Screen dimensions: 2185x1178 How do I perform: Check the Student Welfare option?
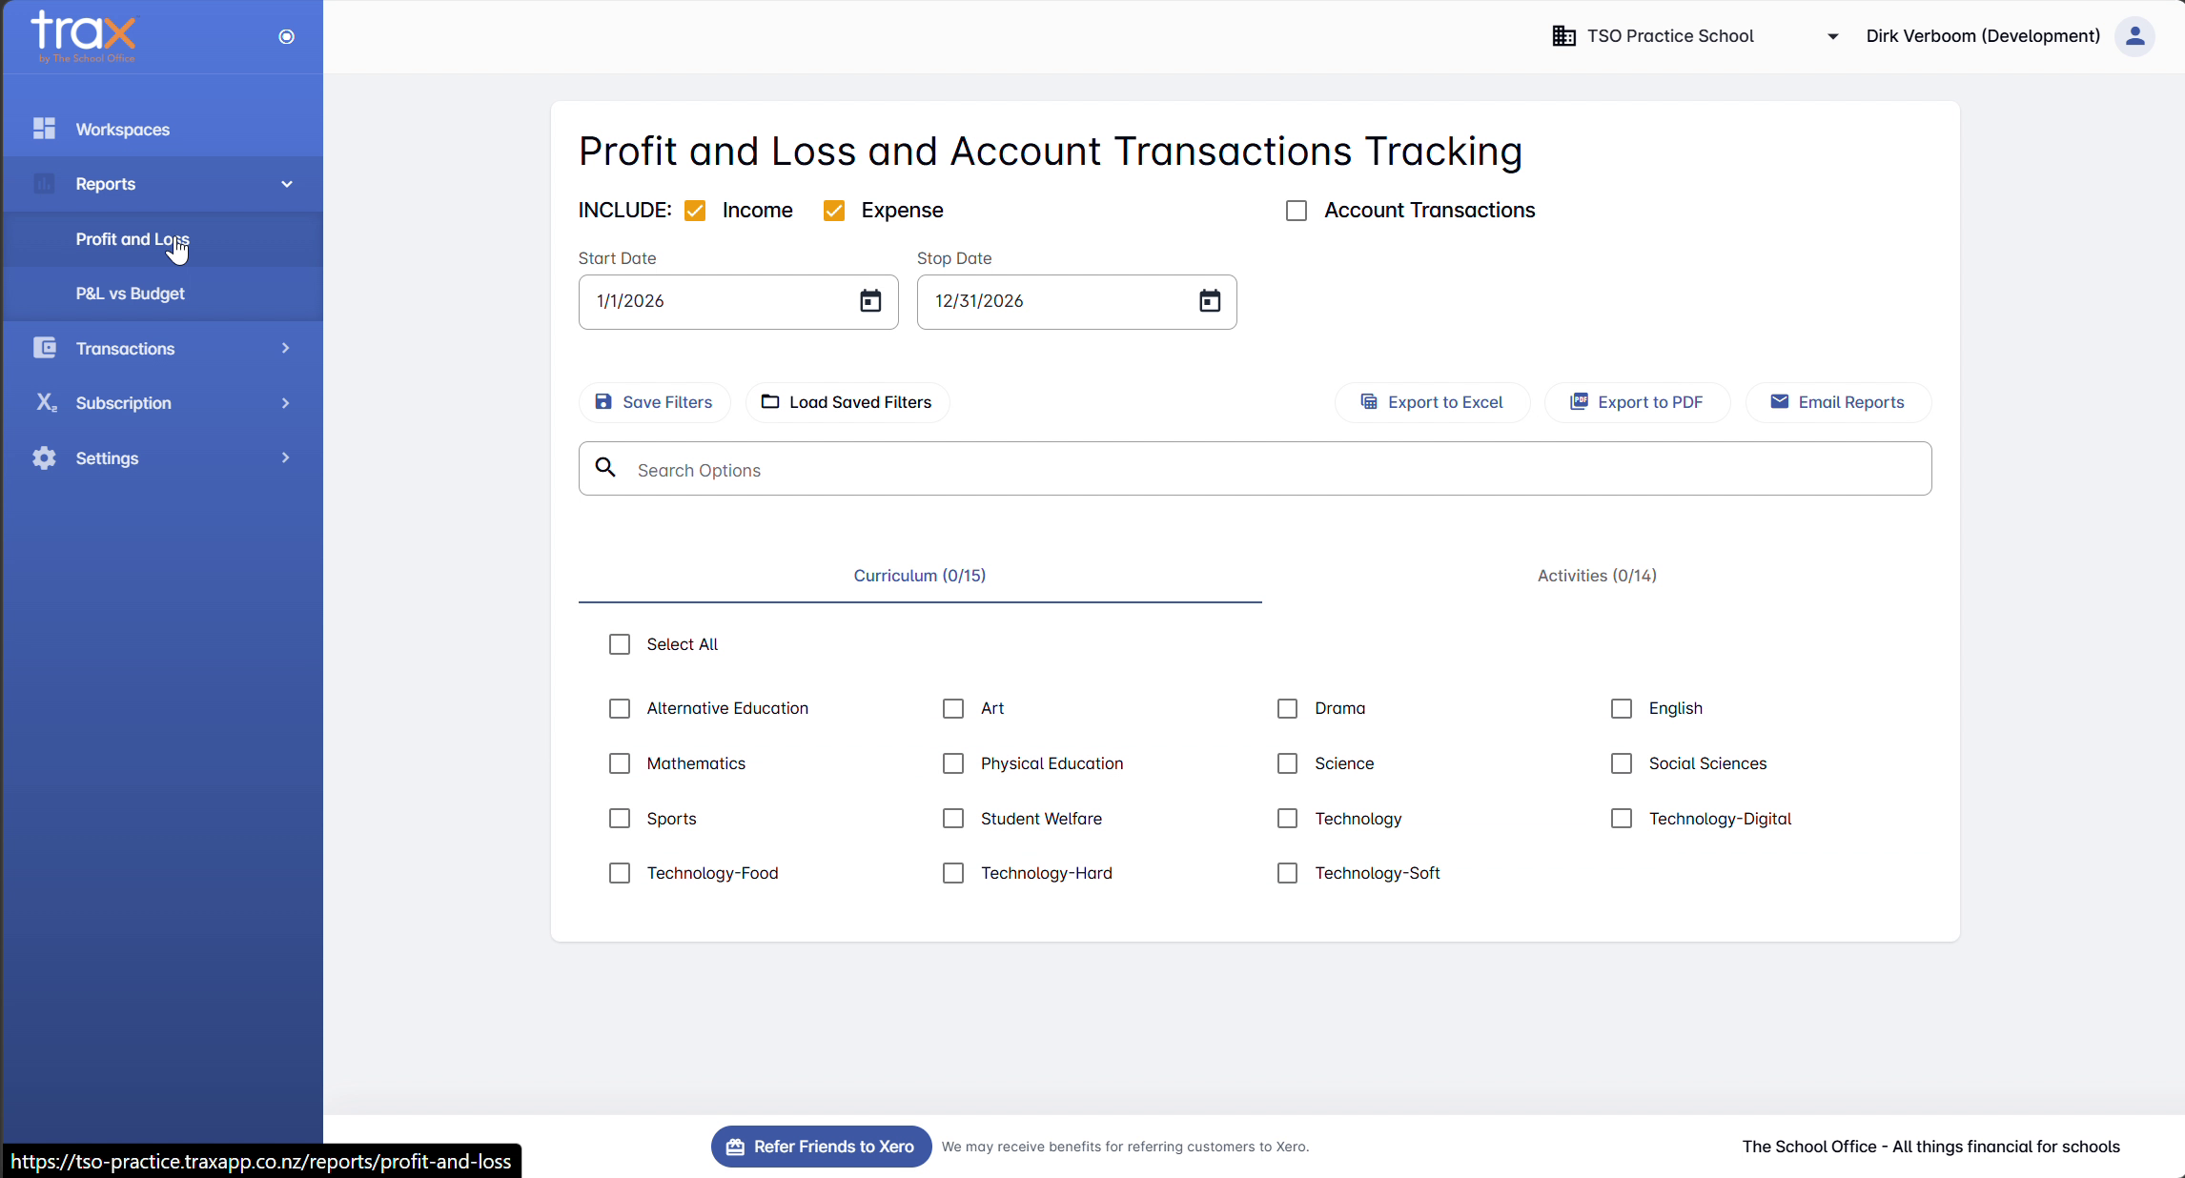click(953, 819)
